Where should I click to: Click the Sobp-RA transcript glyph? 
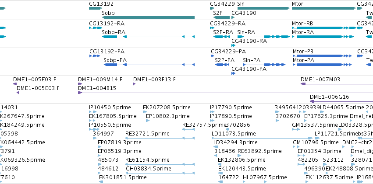coord(148,37)
